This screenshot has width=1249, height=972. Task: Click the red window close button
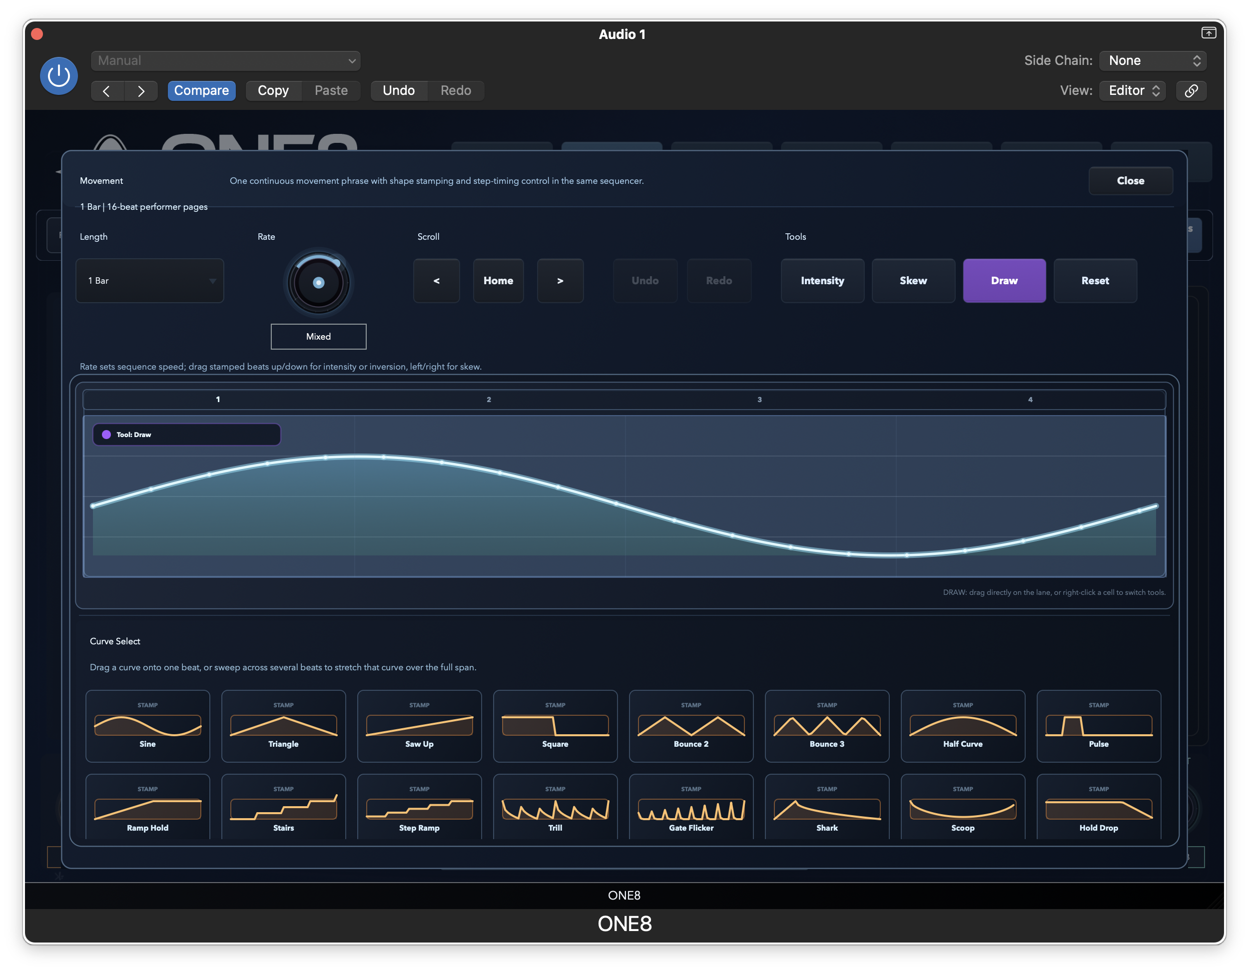pyautogui.click(x=37, y=34)
